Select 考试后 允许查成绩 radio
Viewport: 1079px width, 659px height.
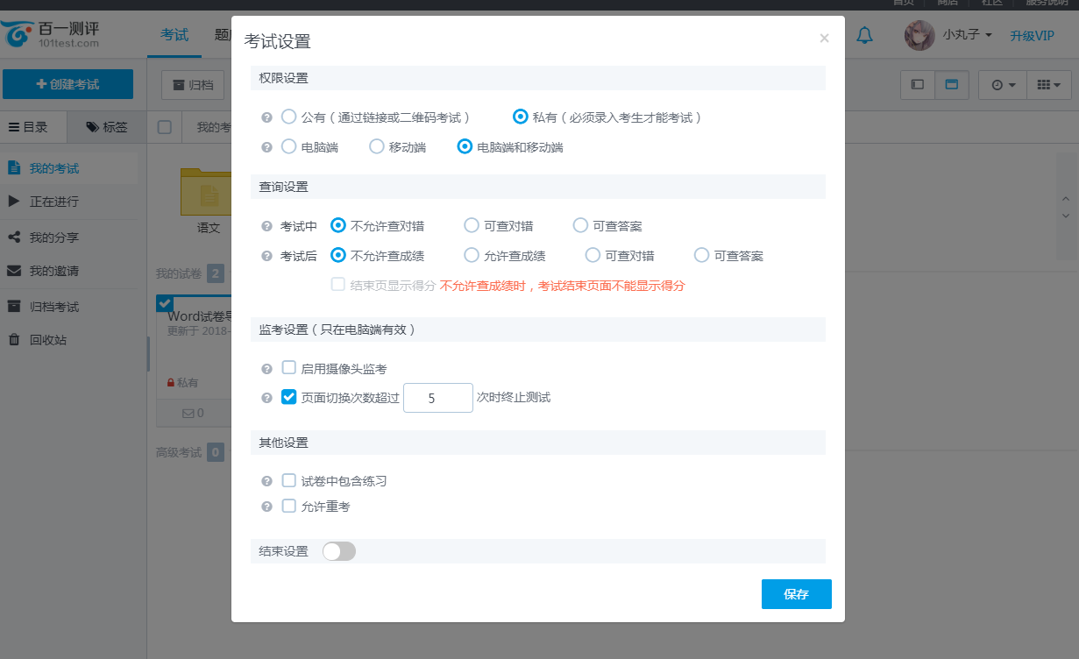472,256
